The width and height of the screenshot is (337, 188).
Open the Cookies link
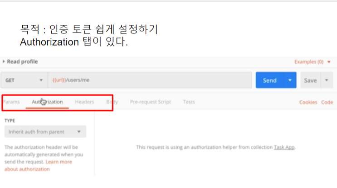(x=308, y=102)
